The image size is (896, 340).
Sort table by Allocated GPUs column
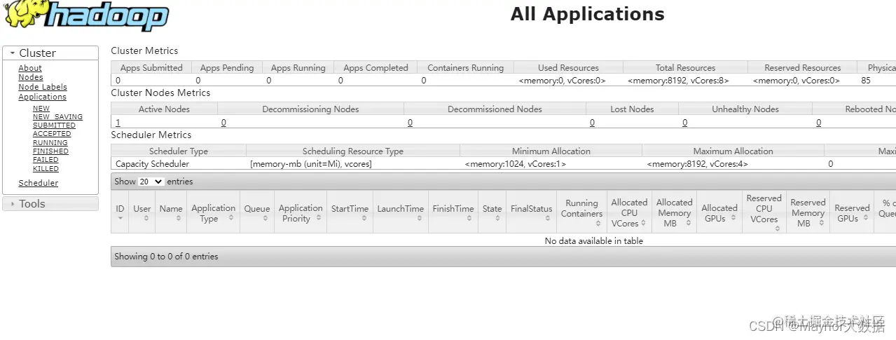click(719, 212)
